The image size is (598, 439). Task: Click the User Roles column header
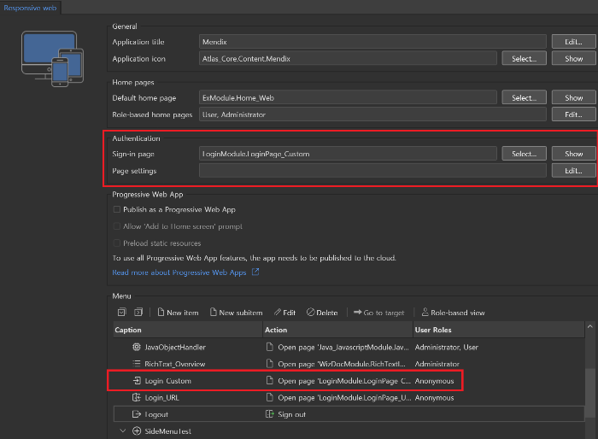pos(499,330)
